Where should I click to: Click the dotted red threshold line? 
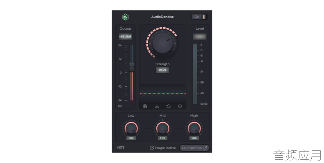click(x=163, y=93)
